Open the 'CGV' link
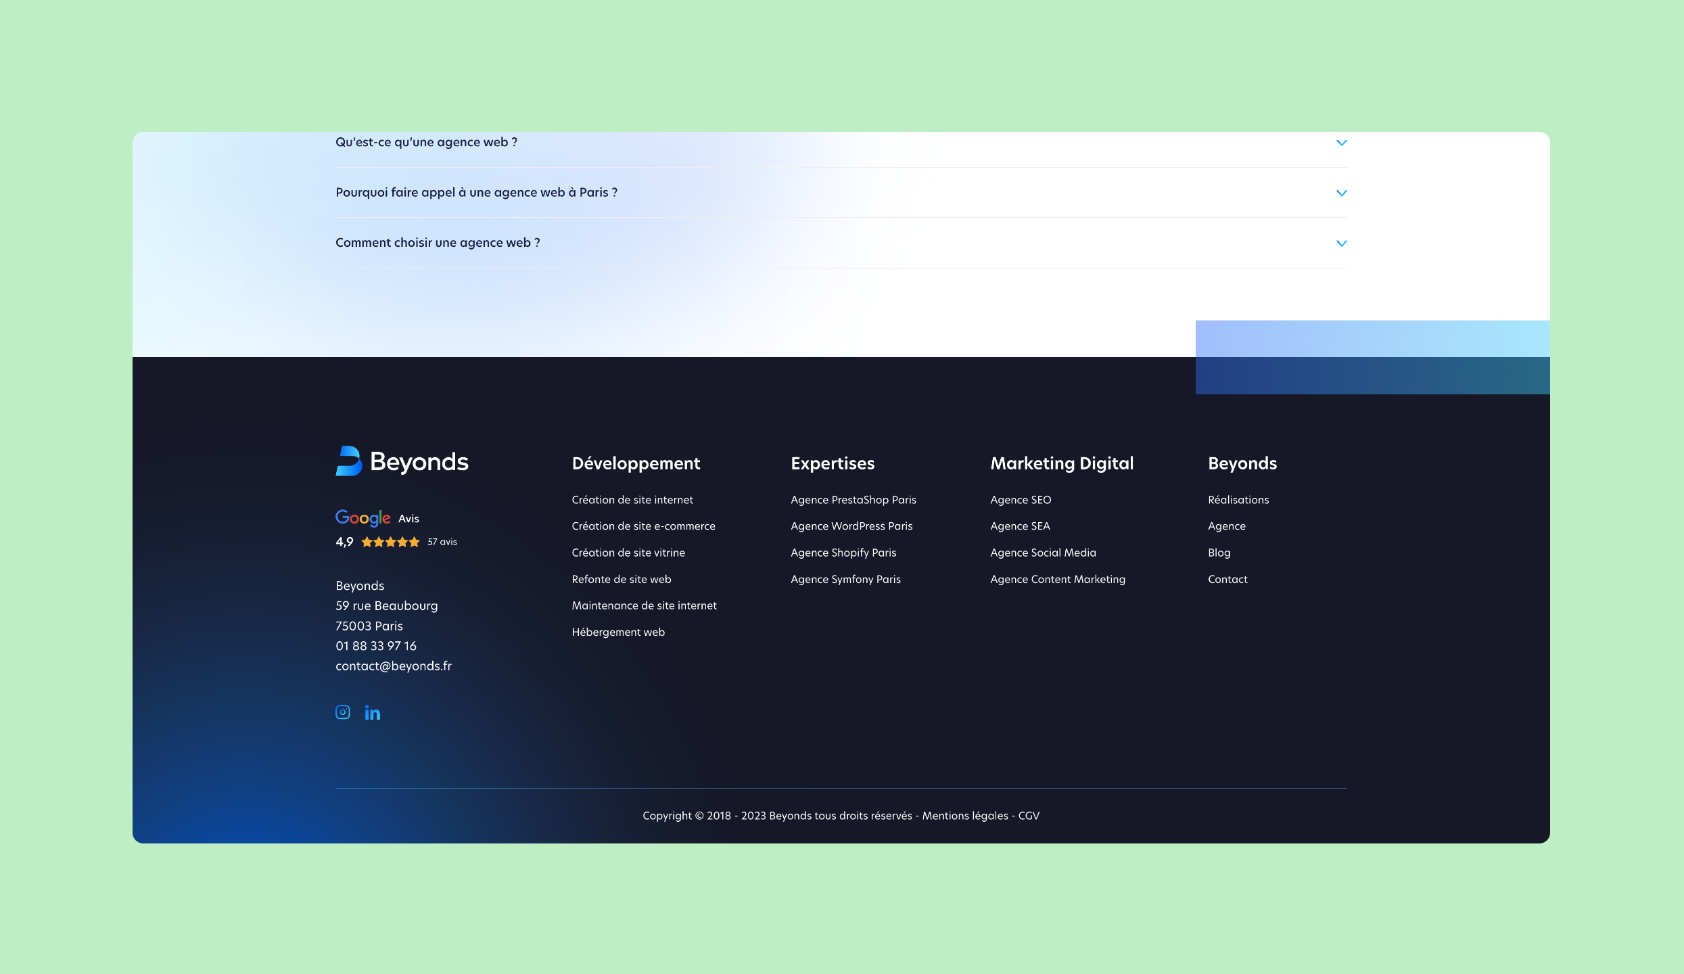This screenshot has width=1684, height=974. 1029,815
